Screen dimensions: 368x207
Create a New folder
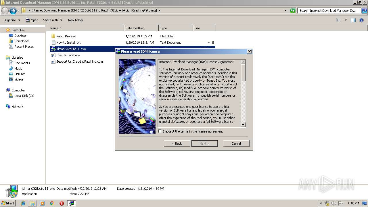point(76,20)
